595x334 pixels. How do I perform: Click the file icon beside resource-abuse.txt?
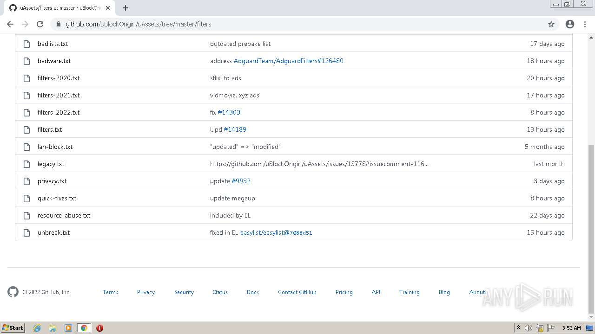point(27,215)
